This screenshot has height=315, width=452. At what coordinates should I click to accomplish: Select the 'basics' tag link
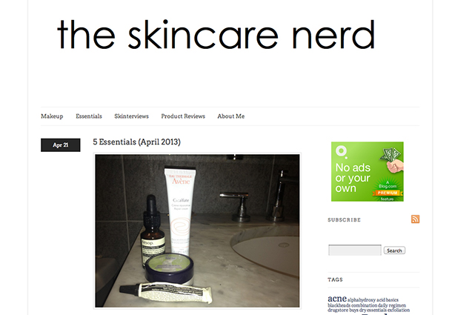392,300
